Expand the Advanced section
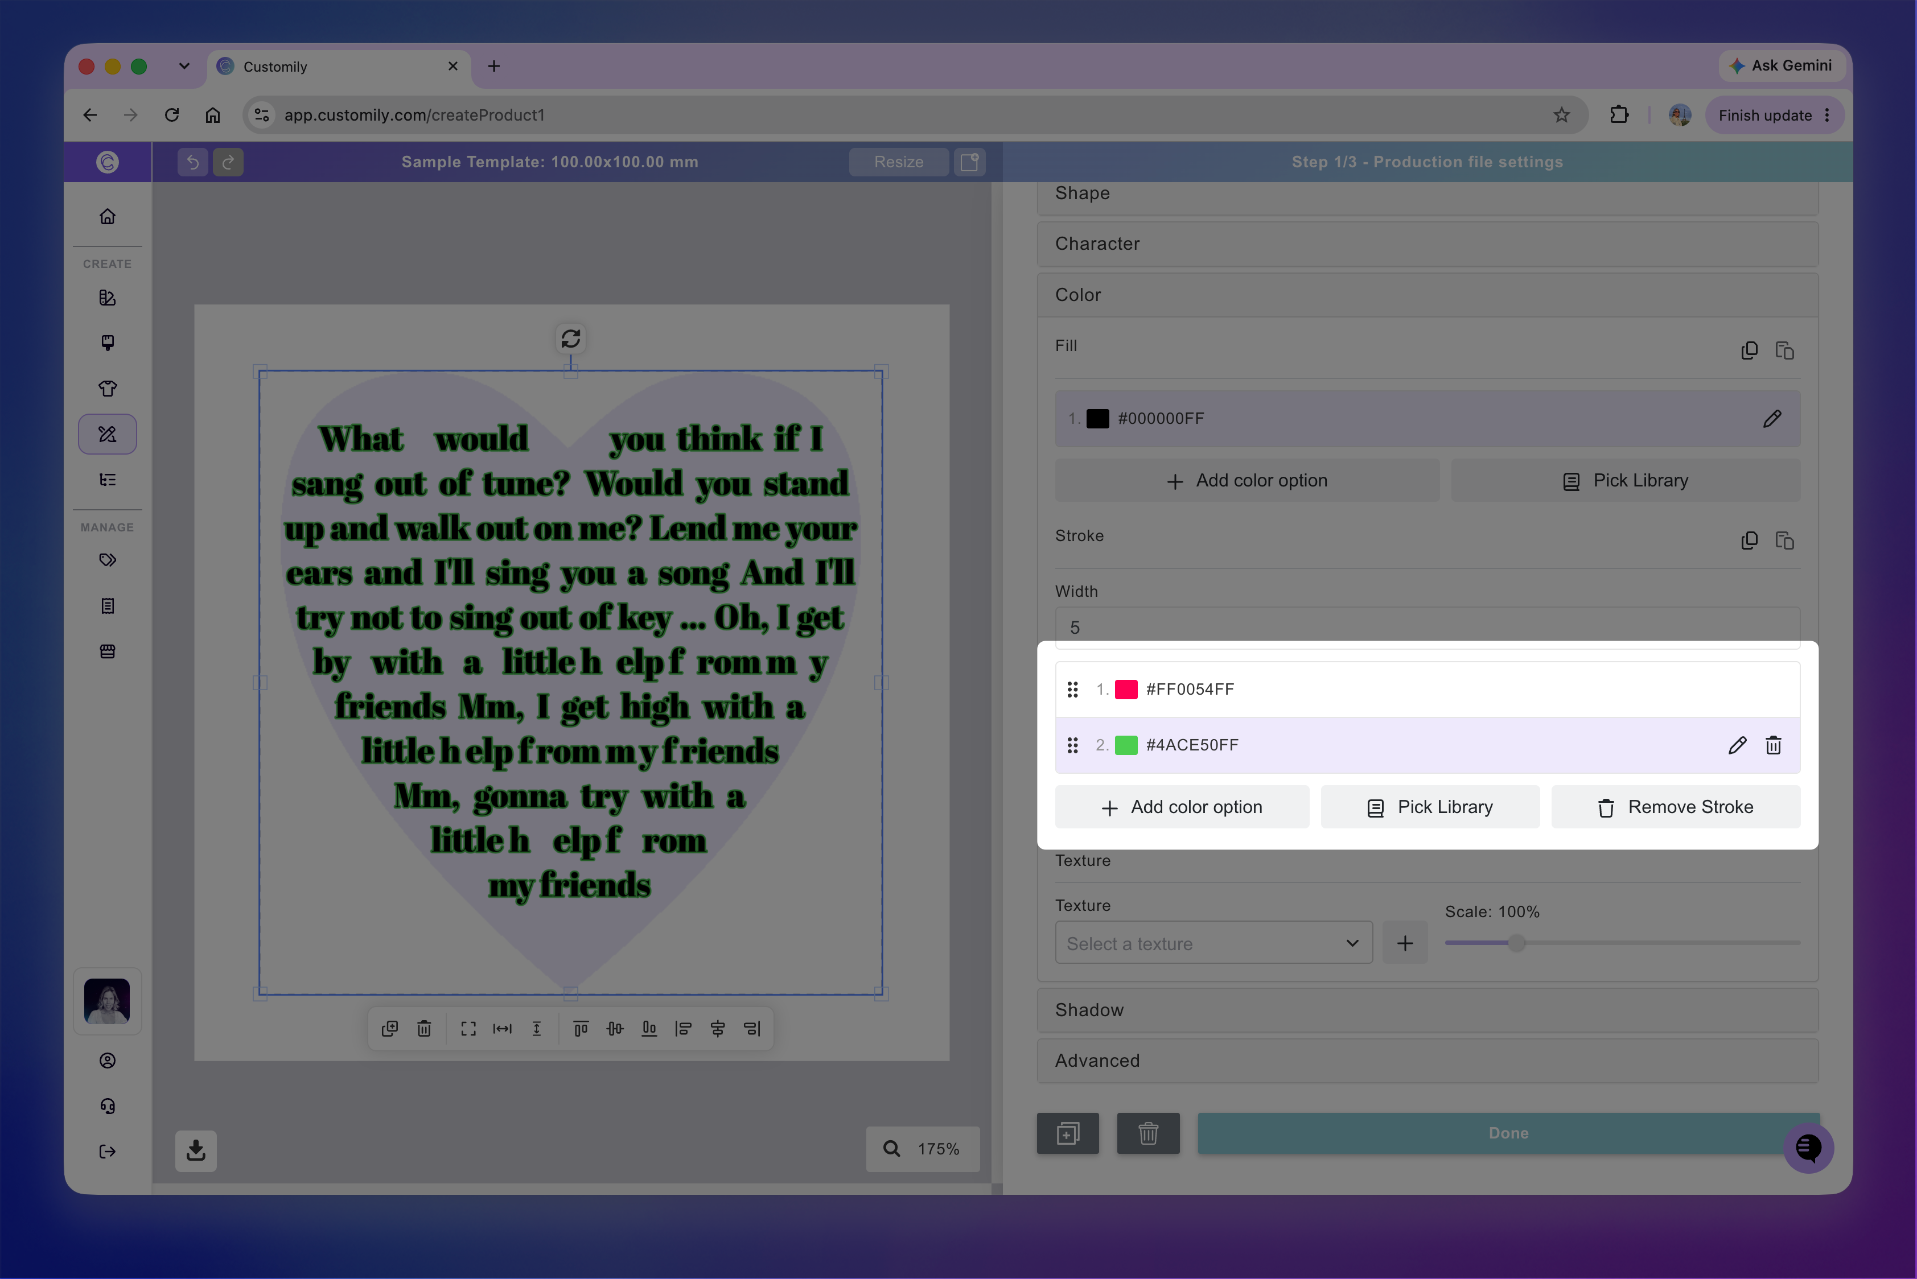The image size is (1917, 1279). (x=1428, y=1061)
